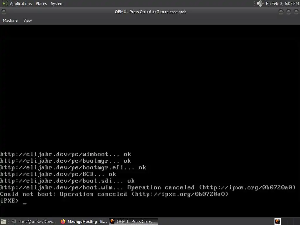Viewport: 300px width, 225px height.
Task: Select the QEMU taskbar window button
Action: (x=133, y=221)
